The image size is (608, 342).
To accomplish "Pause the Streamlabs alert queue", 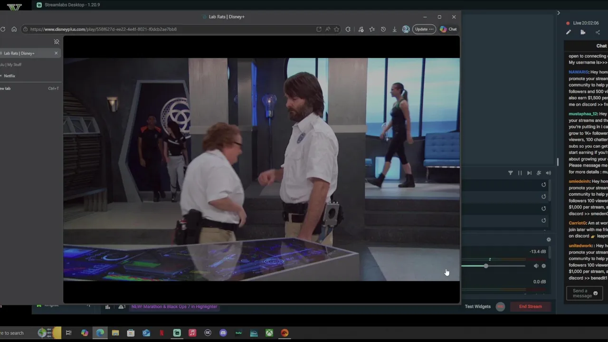I will click(x=520, y=173).
